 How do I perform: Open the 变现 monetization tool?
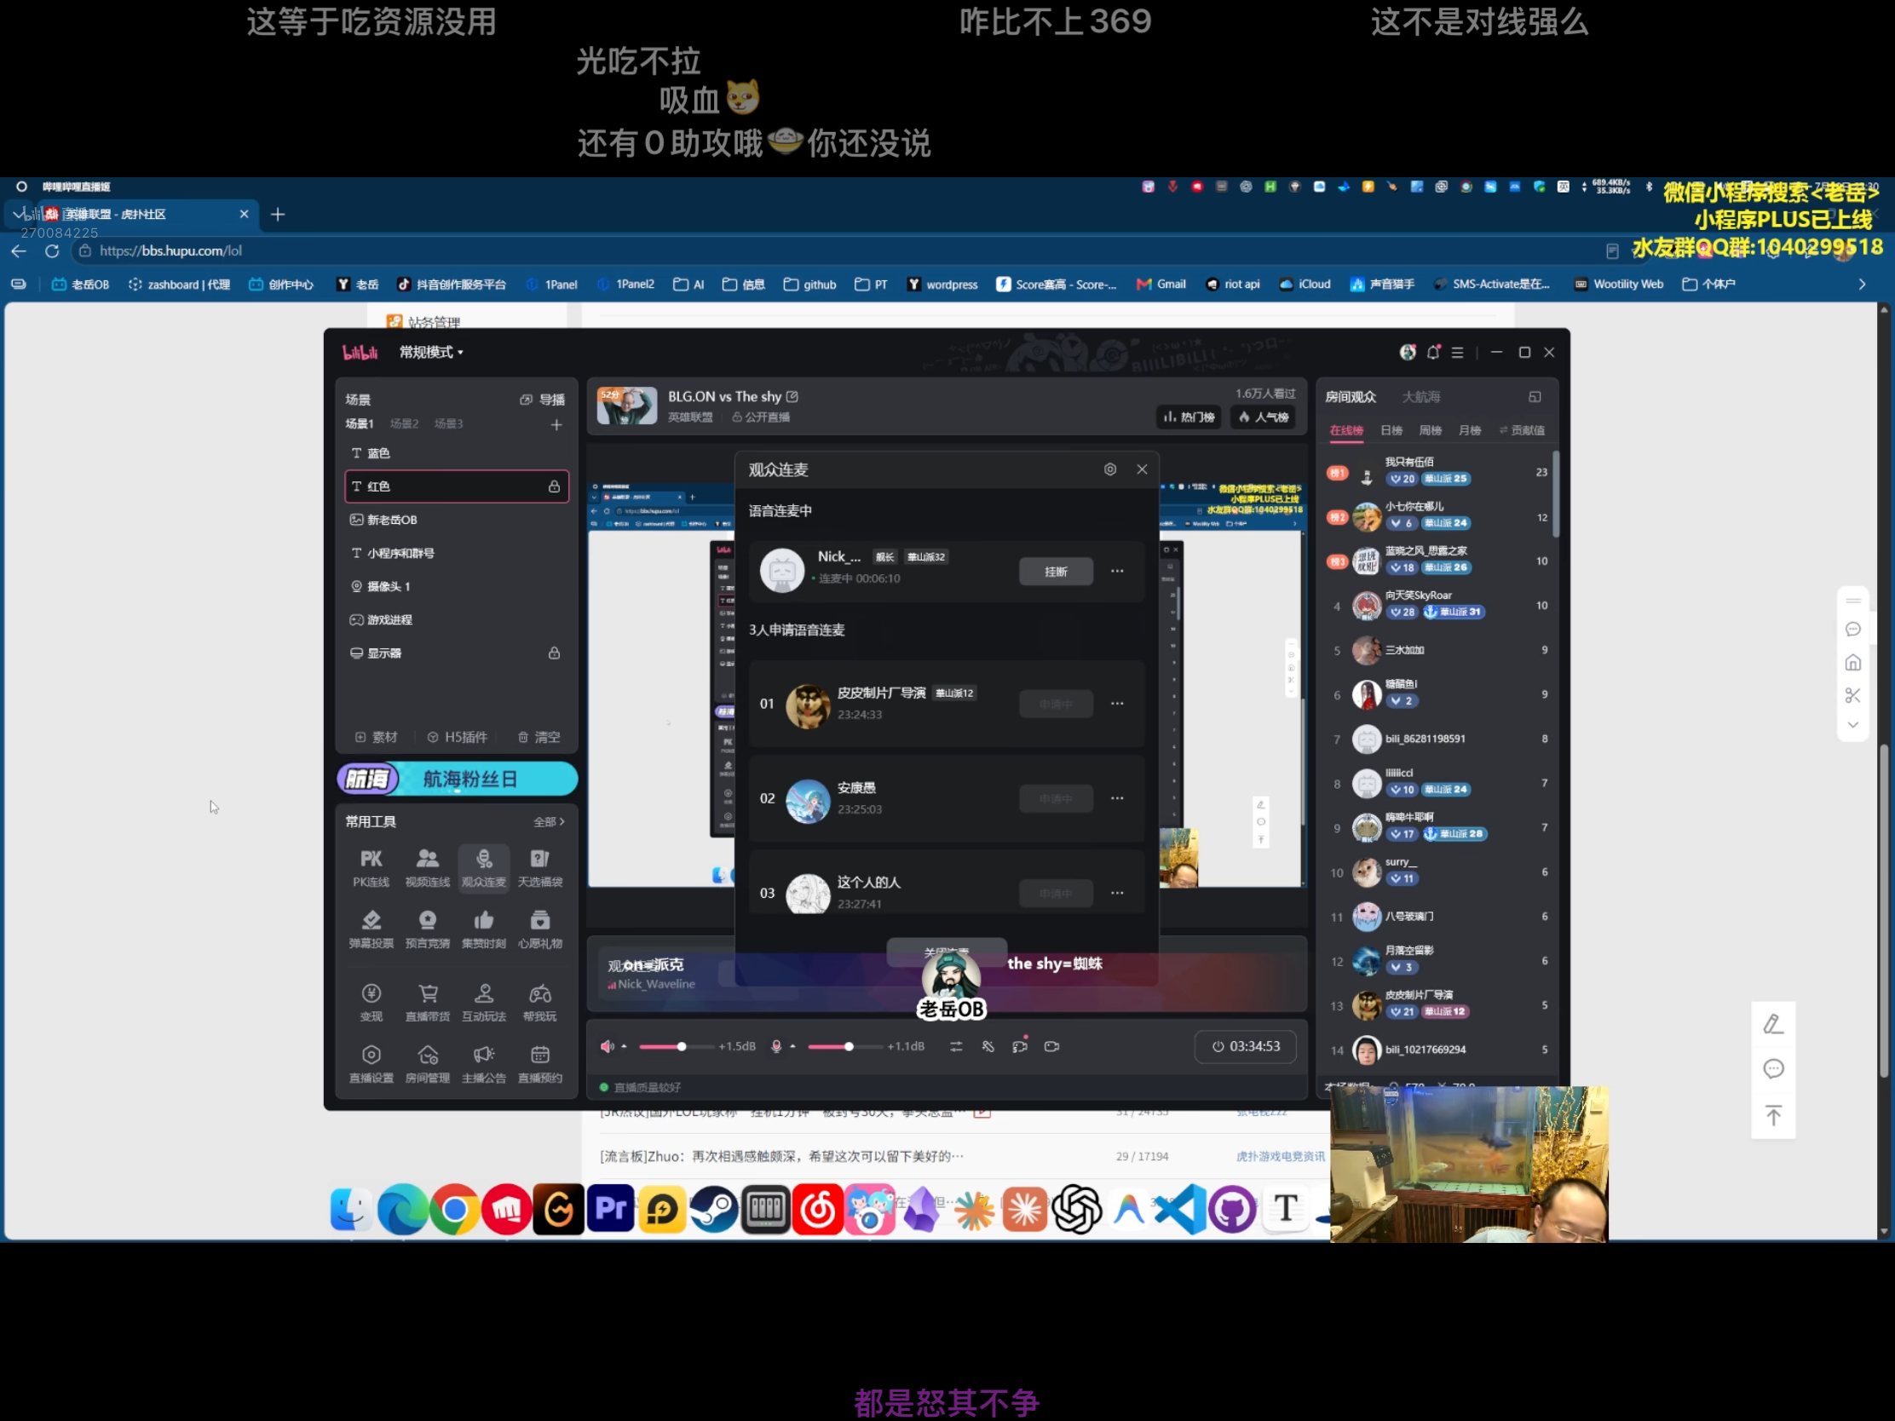pos(371,1001)
